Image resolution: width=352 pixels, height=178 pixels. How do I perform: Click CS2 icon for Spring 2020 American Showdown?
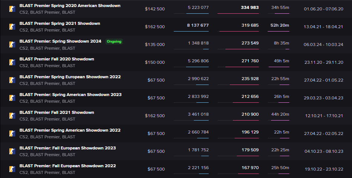tap(12, 9)
